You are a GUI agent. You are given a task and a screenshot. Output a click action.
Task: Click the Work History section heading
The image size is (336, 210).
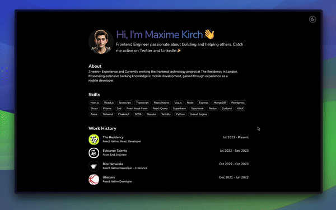[x=102, y=128]
